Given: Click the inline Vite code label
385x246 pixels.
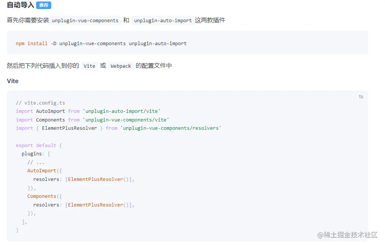Looking at the screenshot, I should (x=89, y=66).
